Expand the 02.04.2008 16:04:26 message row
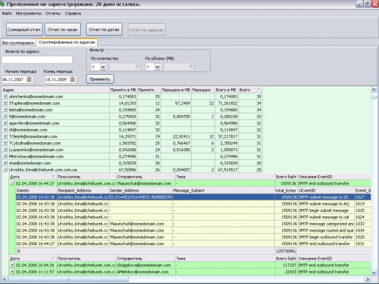The image size is (379, 284). coord(12,265)
